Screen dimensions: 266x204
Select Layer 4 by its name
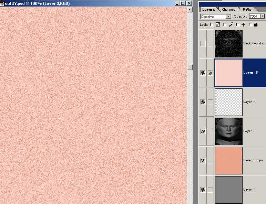[x=249, y=102]
